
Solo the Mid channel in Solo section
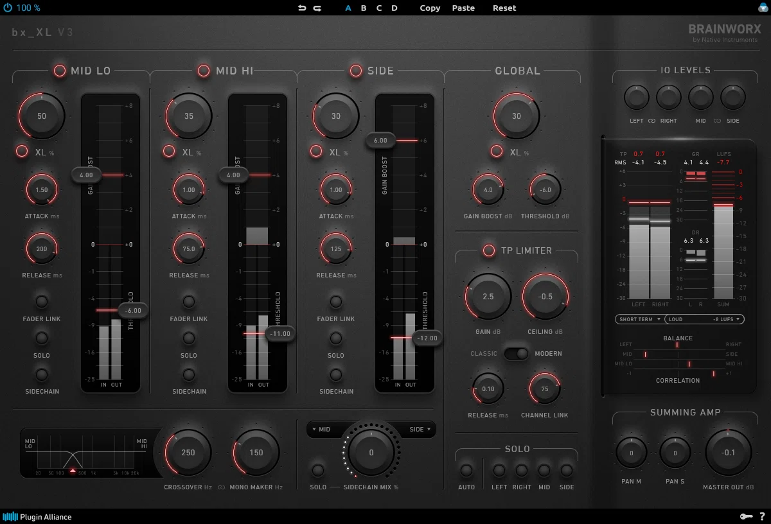click(544, 470)
